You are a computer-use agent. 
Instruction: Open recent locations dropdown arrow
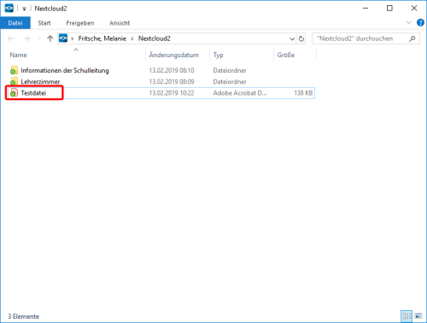pos(39,38)
